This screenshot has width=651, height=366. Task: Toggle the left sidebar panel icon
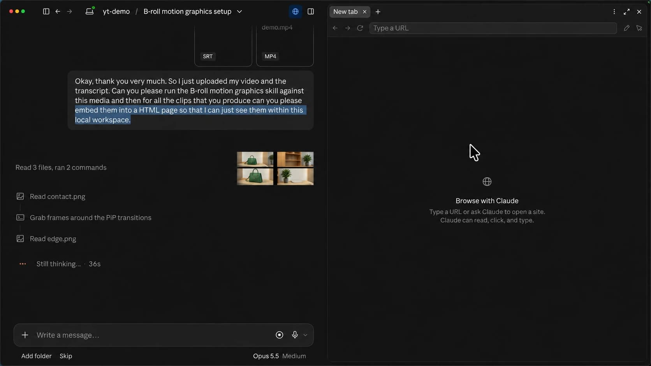[x=46, y=12]
